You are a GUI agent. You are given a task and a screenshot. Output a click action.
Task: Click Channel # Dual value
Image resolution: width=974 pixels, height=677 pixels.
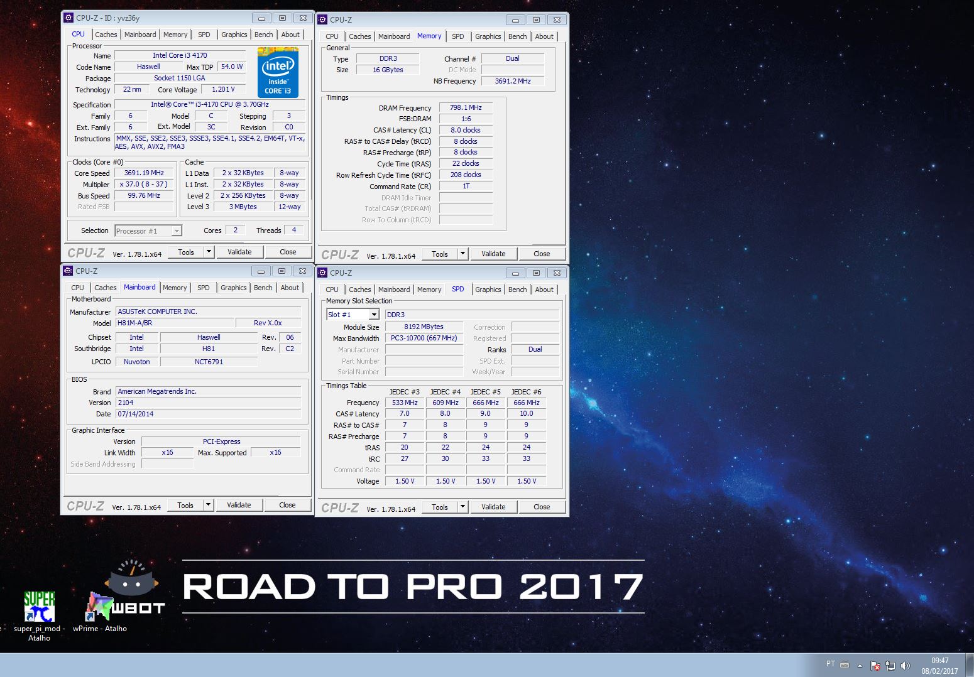pyautogui.click(x=513, y=58)
